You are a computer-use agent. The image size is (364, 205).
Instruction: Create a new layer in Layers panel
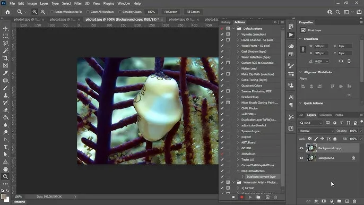pyautogui.click(x=347, y=201)
